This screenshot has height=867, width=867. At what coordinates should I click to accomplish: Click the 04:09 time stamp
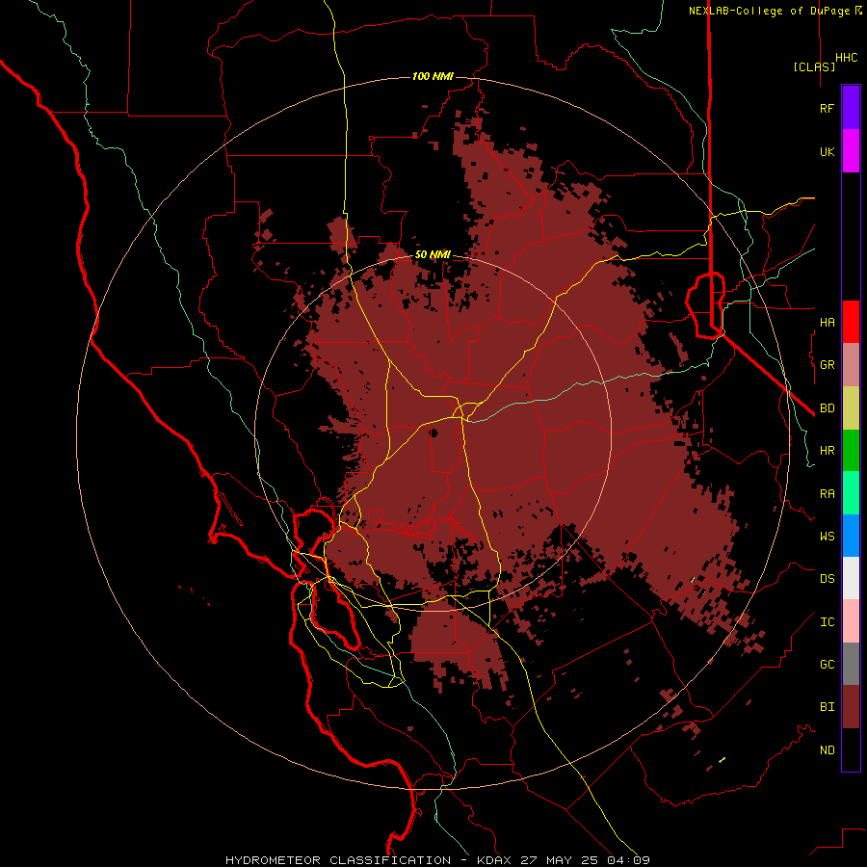628,860
